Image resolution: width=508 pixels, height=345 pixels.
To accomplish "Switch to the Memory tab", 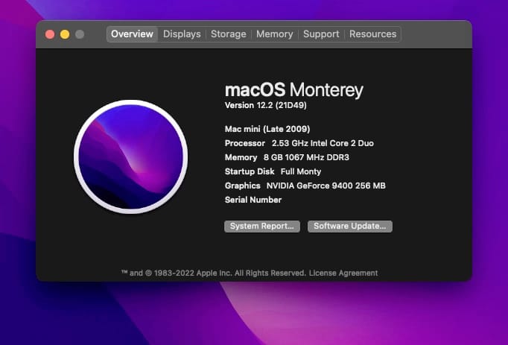I will (x=274, y=34).
